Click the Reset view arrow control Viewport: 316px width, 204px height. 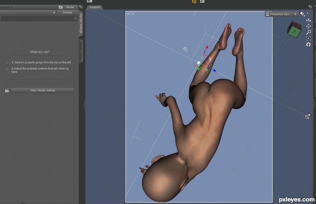coord(308,45)
